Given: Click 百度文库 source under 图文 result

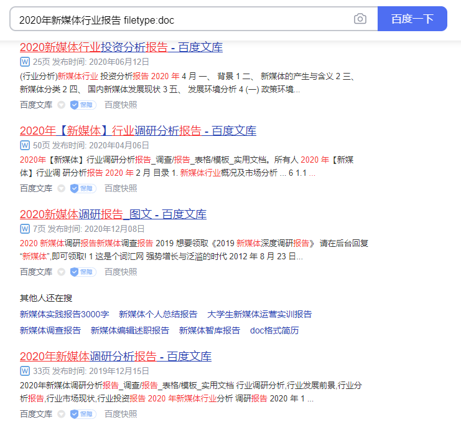Looking at the screenshot, I should click(x=36, y=272).
